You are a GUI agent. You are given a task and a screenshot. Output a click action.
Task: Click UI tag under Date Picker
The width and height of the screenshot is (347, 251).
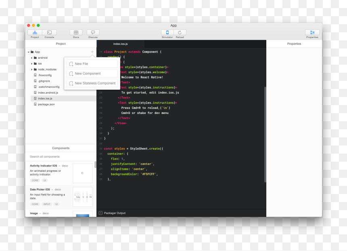pos(56,204)
